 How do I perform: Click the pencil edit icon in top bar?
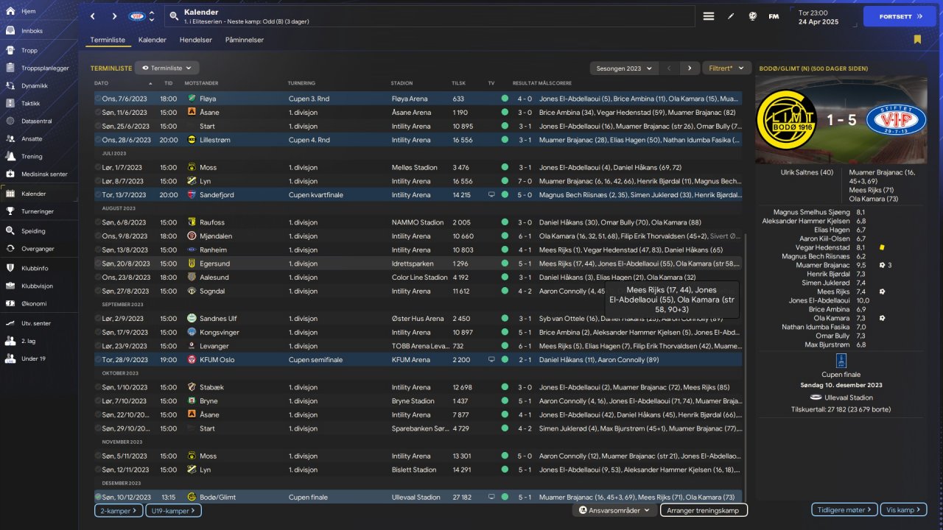731,16
